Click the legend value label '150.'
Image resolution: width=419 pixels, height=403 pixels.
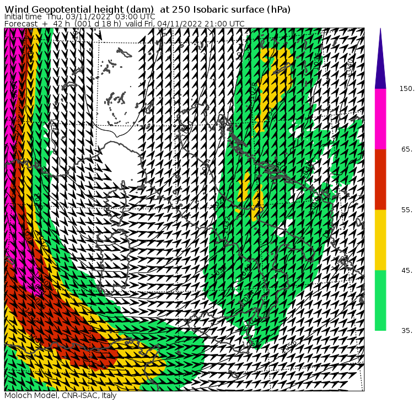point(407,89)
